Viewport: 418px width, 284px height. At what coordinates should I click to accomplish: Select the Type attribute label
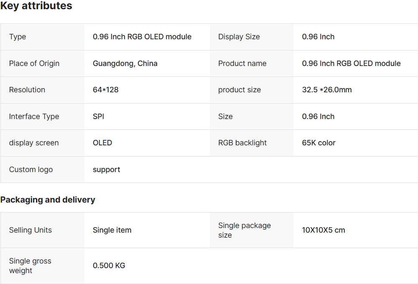(x=18, y=37)
